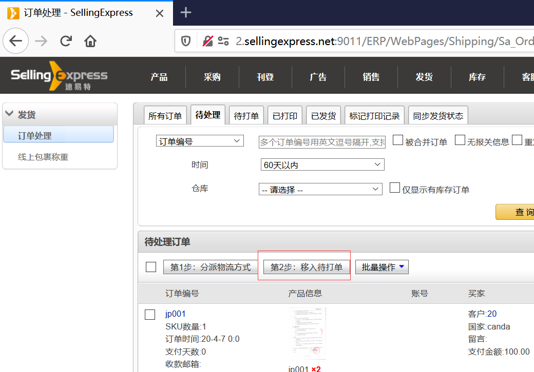Click the insecure connection padlock icon
This screenshot has width=534, height=372.
click(207, 42)
